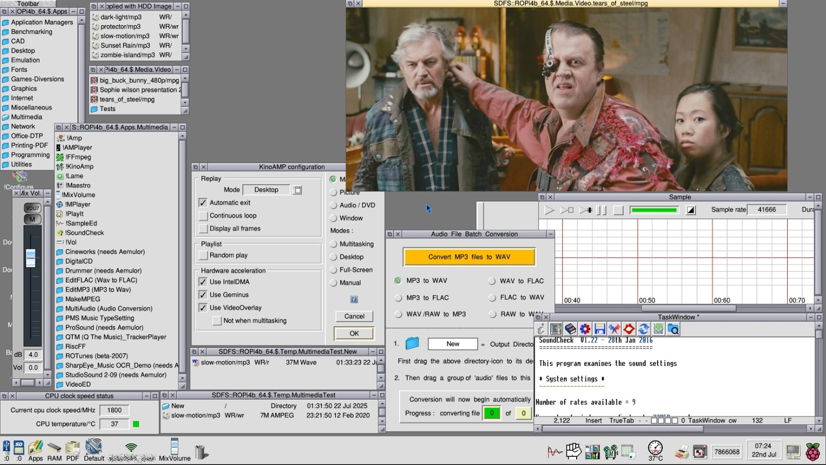826x465 pixels.
Task: Enable the Display all frames checkbox
Action: pos(203,229)
